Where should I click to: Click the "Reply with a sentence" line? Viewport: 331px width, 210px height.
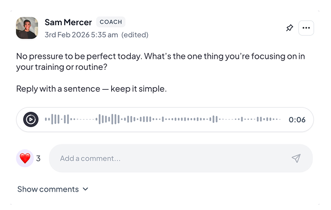click(x=91, y=89)
